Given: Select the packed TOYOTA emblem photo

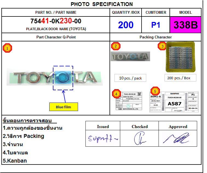Looking at the screenshot, I should point(130,56).
